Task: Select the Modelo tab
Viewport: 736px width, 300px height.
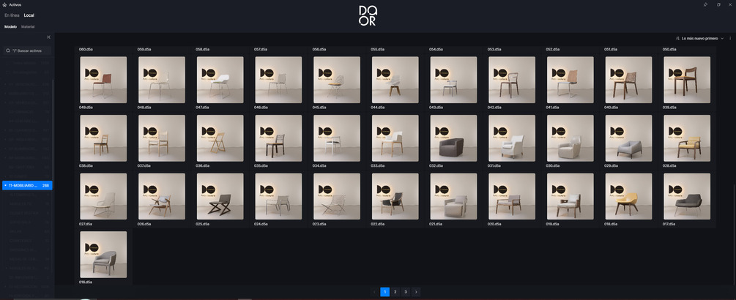Action: [11, 27]
